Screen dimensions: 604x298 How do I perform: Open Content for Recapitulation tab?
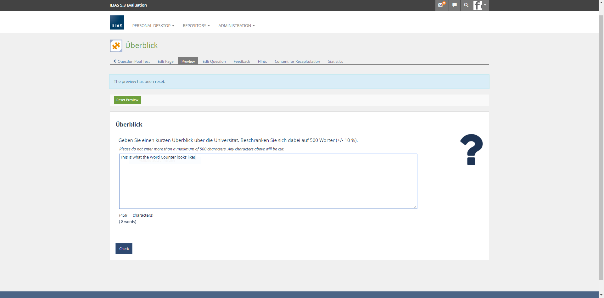tap(297, 62)
